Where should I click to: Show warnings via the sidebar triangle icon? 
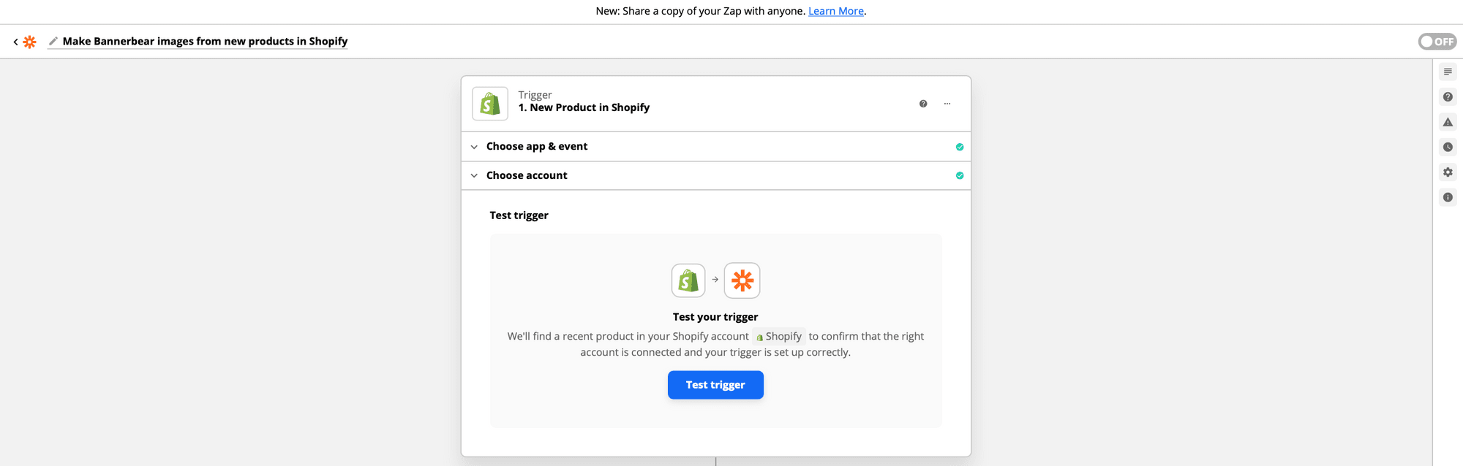(1448, 122)
